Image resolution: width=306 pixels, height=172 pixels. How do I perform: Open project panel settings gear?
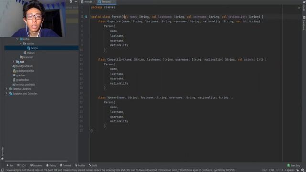(x=71, y=2)
